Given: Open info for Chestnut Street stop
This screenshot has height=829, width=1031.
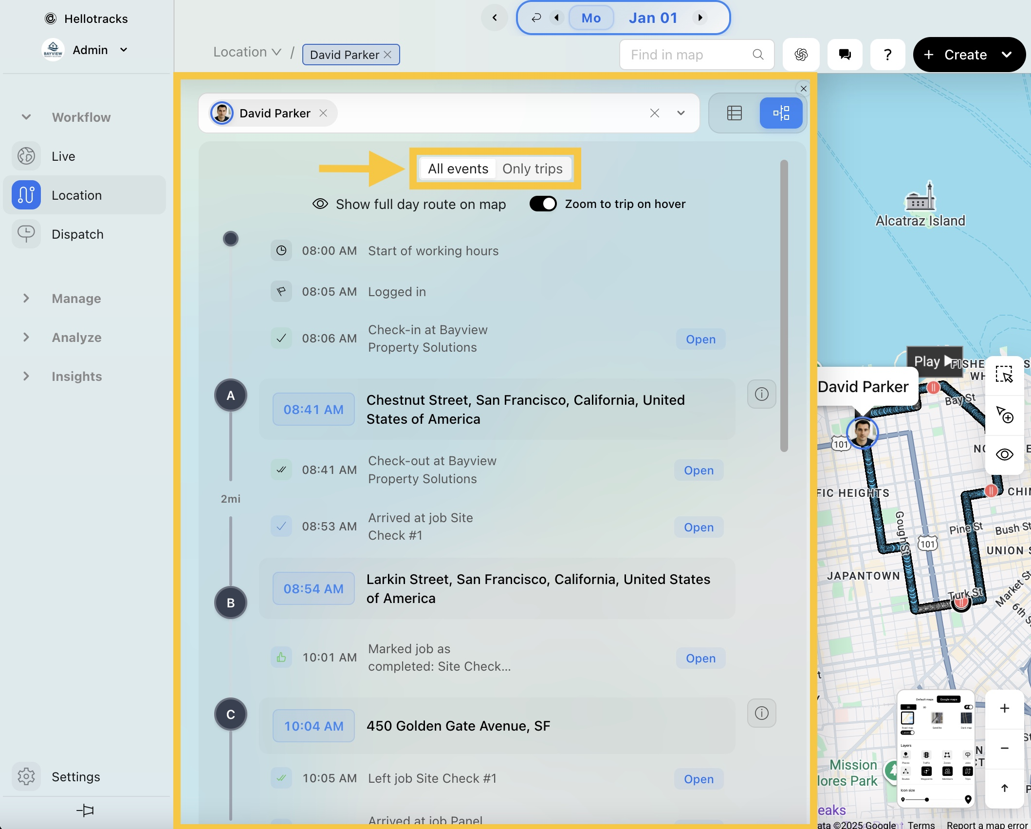Looking at the screenshot, I should (761, 394).
